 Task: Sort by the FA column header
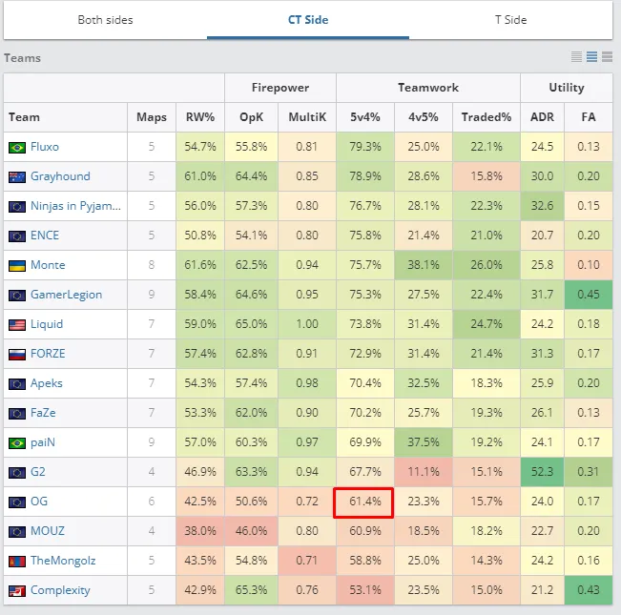click(589, 117)
